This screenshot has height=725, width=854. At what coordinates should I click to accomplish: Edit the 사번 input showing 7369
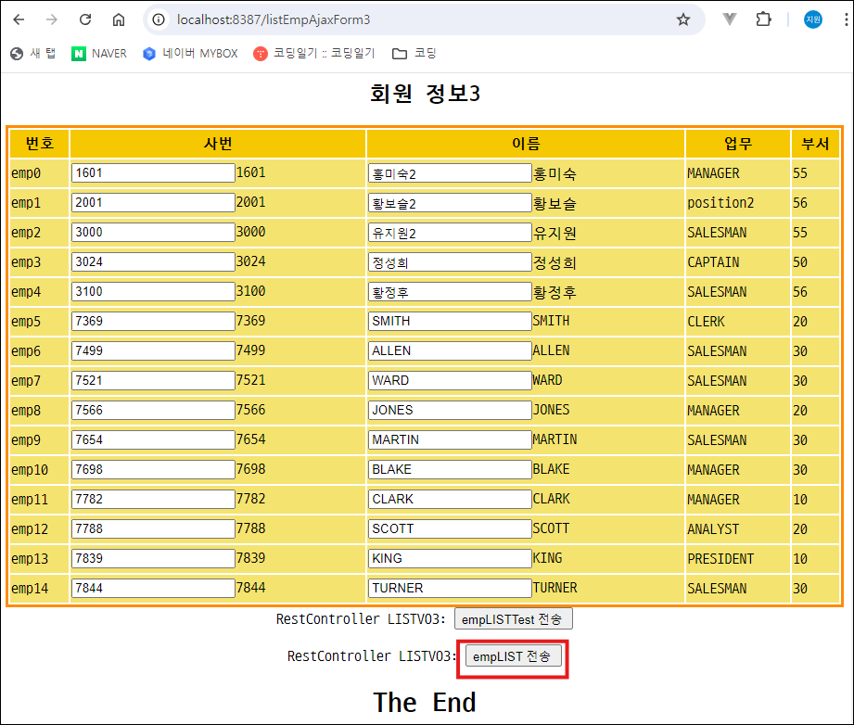tap(153, 322)
